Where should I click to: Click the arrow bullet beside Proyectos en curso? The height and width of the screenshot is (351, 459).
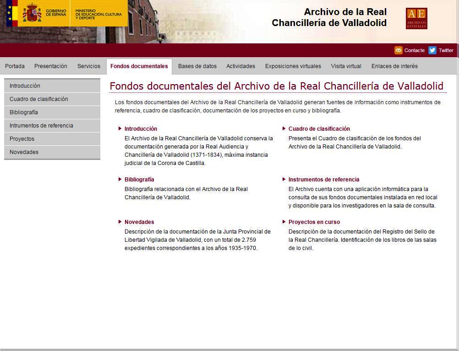tap(284, 222)
